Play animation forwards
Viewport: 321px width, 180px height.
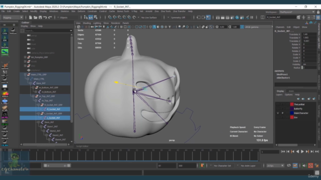tap(302, 151)
